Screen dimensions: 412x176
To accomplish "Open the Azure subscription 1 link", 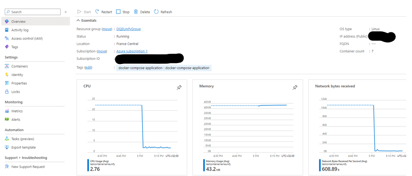I will point(132,51).
